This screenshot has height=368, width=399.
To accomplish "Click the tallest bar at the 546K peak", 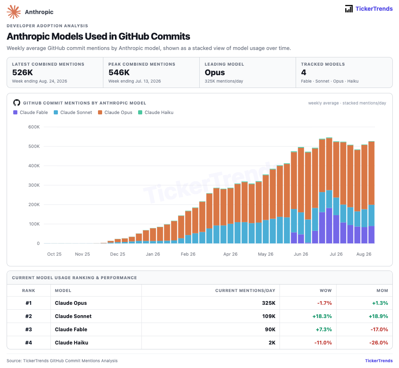I will 329,190.
